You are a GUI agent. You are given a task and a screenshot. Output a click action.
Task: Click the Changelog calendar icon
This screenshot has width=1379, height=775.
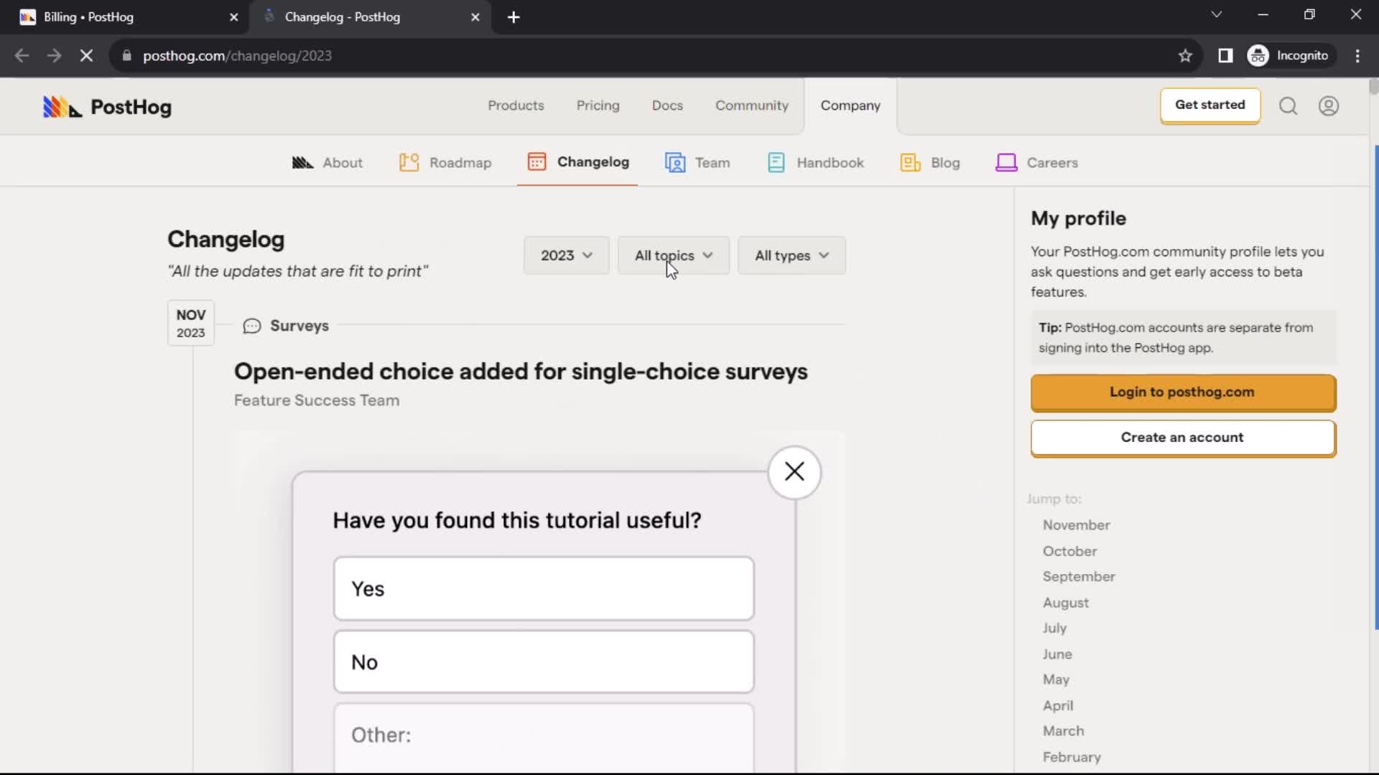537,162
